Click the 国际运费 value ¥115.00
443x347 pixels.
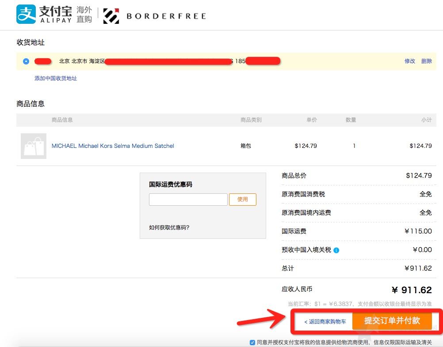(x=418, y=231)
